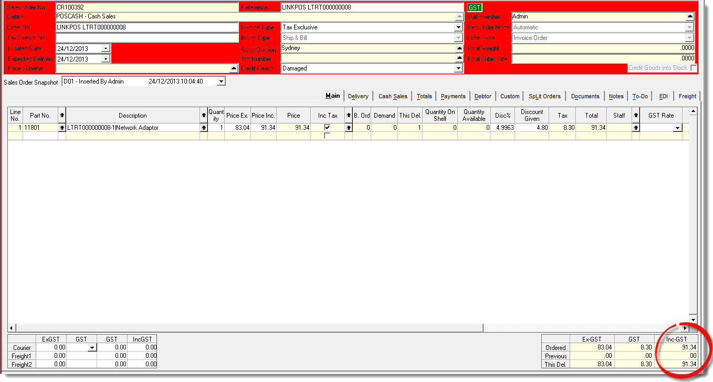Open part lookup arrow for part 11801

tap(61, 128)
